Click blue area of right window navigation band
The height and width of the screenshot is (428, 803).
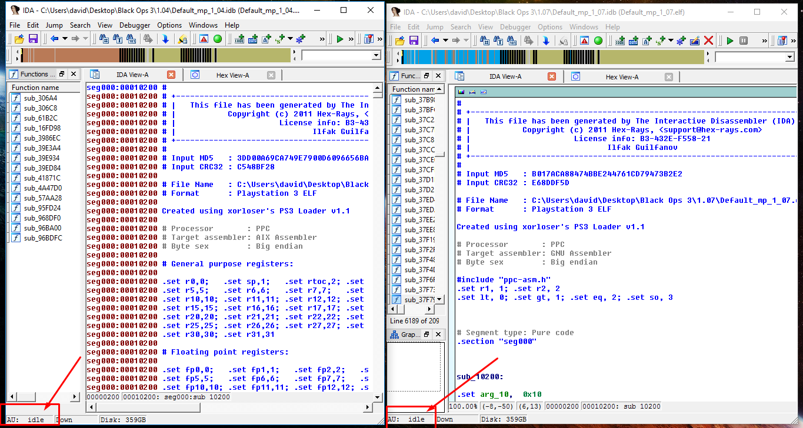coord(452,57)
